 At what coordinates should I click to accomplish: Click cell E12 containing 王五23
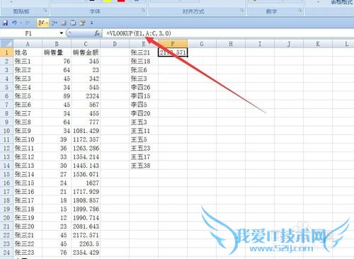point(144,149)
